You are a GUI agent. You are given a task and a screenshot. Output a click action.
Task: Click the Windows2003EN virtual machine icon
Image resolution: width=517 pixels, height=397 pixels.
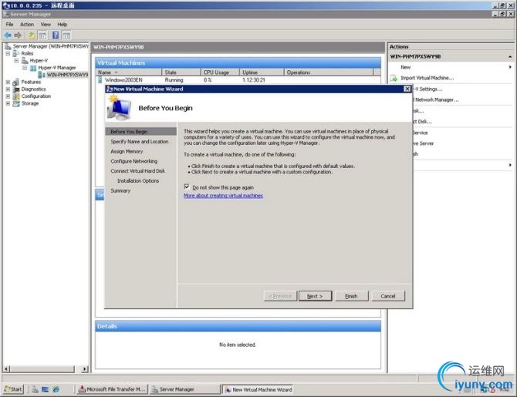[x=100, y=80]
